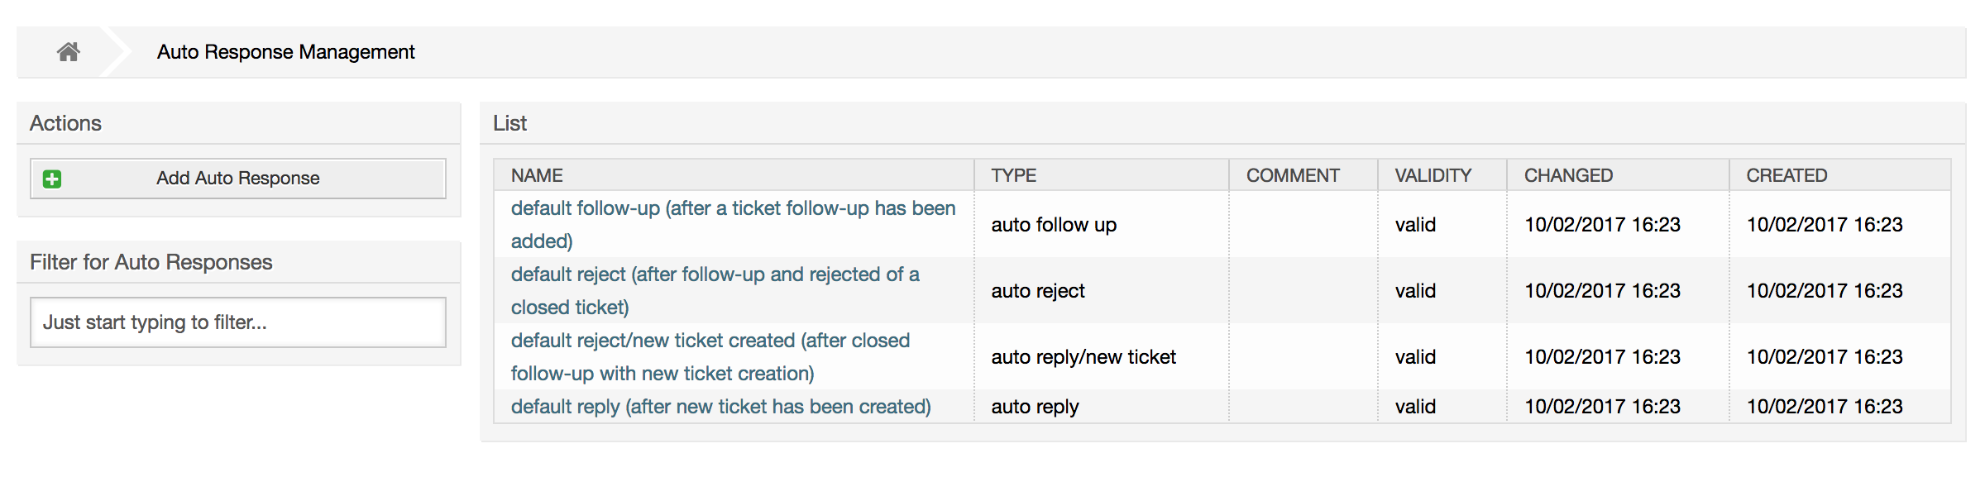The image size is (1985, 477).
Task: Select the auto follow up type cell
Action: pos(1054,224)
